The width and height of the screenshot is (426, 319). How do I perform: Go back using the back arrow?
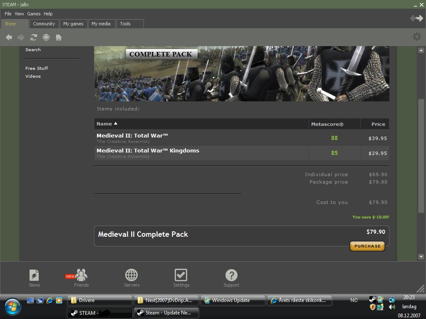point(9,37)
